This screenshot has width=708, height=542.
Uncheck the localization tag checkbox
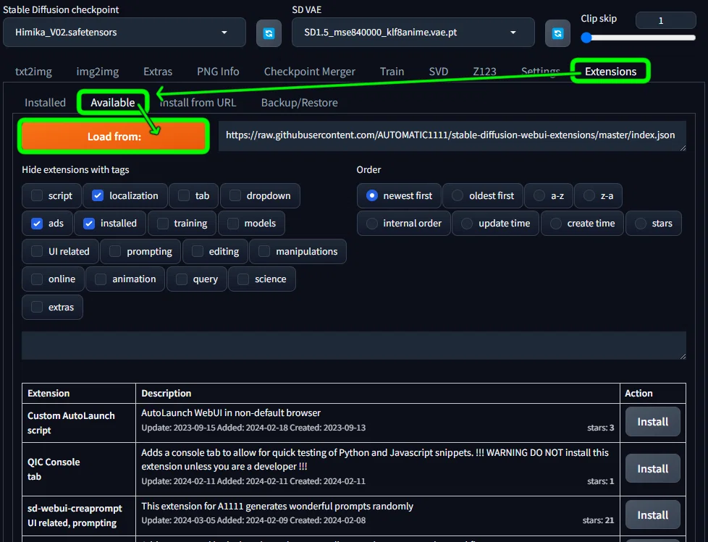point(98,195)
